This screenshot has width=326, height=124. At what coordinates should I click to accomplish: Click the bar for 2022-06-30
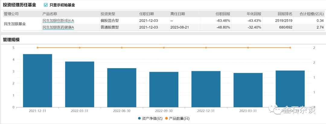click(x=122, y=88)
